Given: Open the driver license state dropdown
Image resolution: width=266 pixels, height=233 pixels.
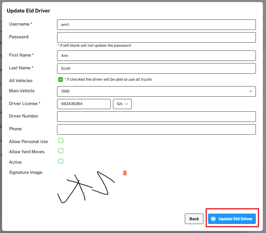Looking at the screenshot, I should point(122,104).
